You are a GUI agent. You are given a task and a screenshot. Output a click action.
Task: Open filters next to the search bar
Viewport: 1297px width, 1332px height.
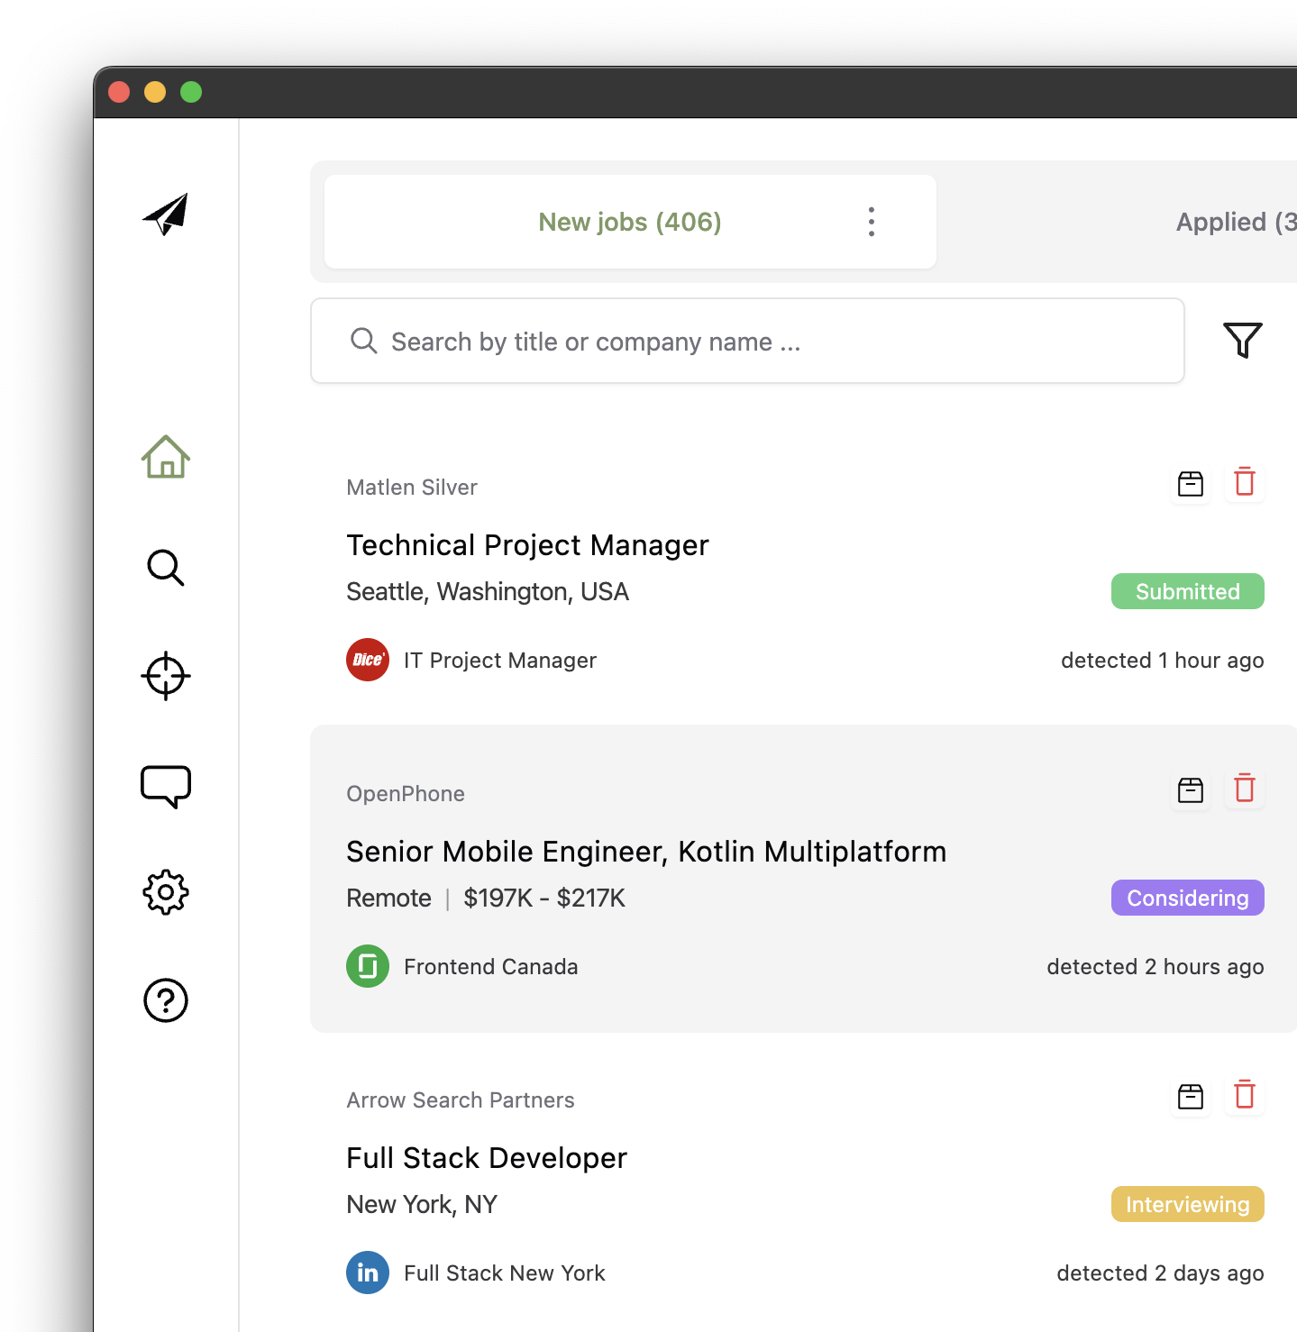pyautogui.click(x=1243, y=340)
